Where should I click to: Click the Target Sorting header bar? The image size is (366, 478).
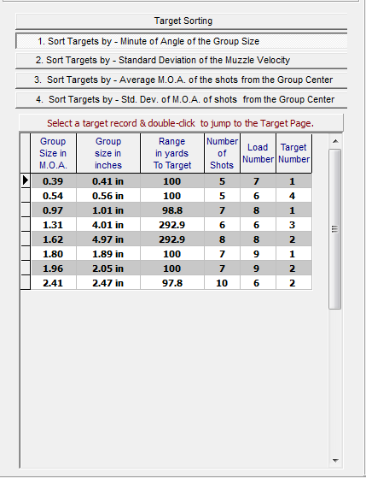point(182,21)
